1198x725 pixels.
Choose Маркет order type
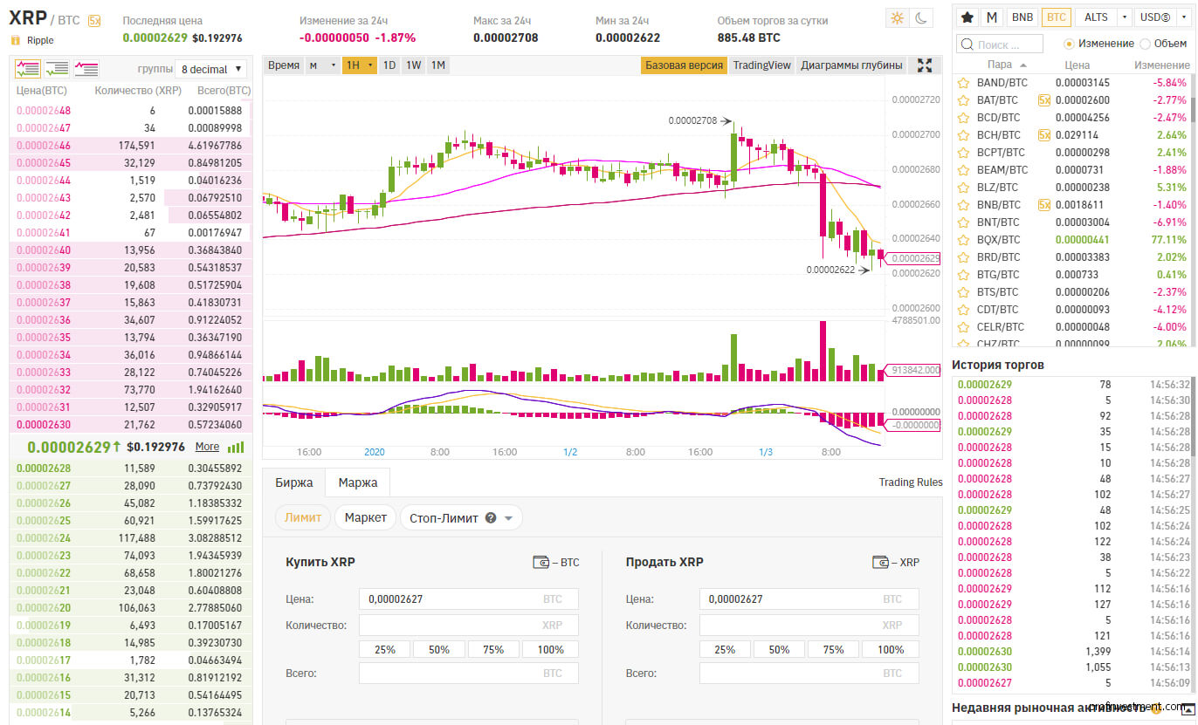click(x=365, y=517)
